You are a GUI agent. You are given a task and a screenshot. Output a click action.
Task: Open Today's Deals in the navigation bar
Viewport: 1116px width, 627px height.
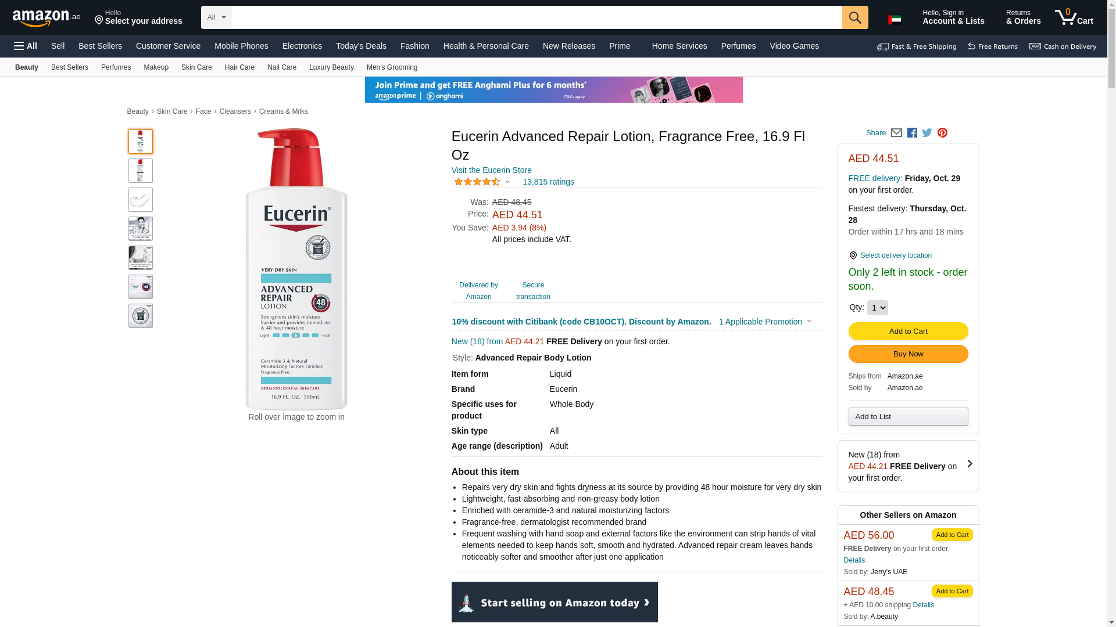(361, 46)
